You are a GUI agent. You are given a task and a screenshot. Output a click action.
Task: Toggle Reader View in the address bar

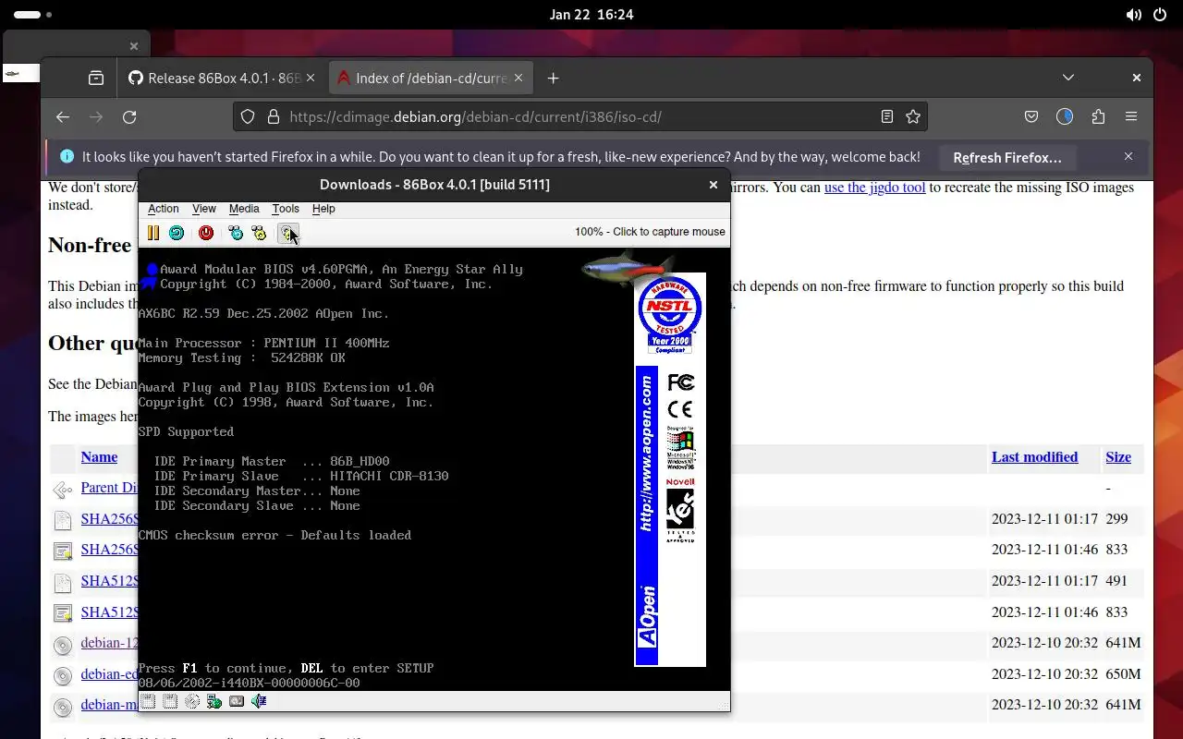[x=887, y=117]
